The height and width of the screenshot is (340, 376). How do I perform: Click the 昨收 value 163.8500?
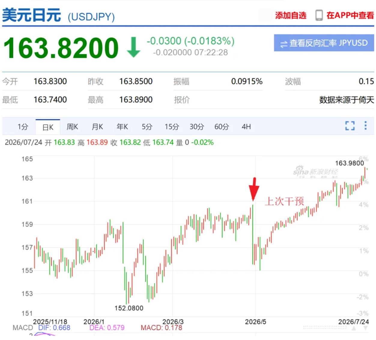pyautogui.click(x=136, y=81)
